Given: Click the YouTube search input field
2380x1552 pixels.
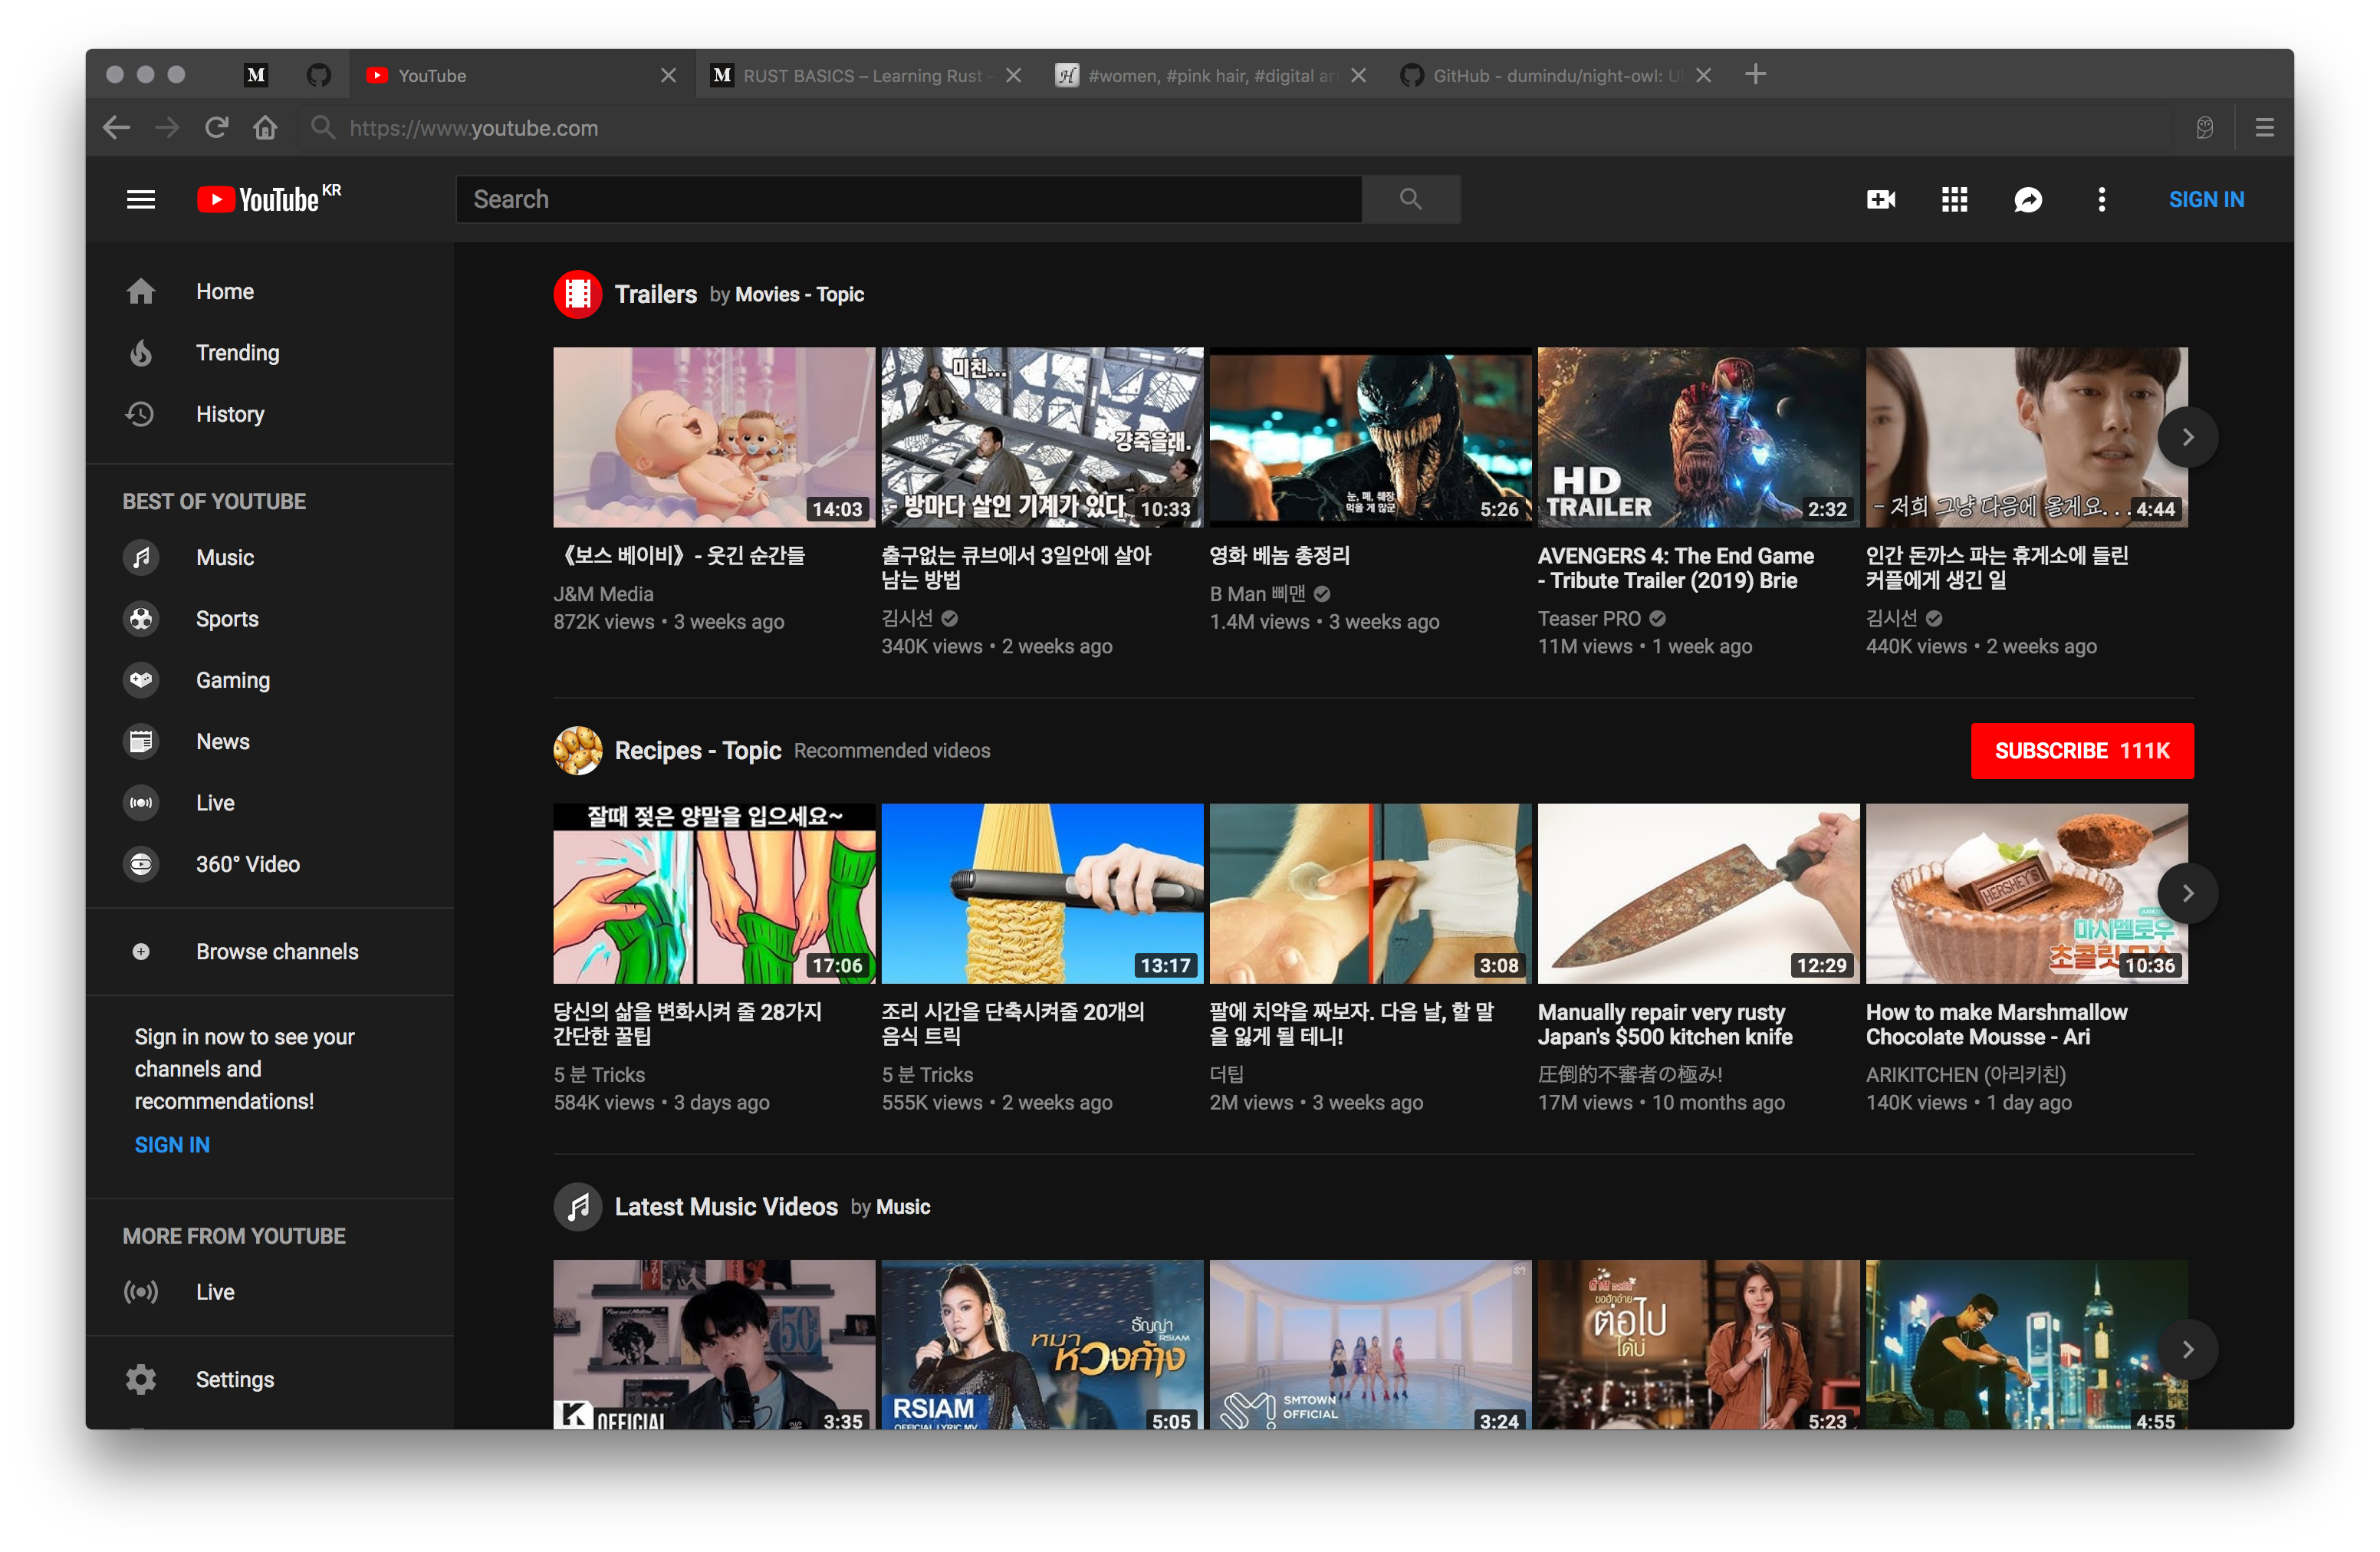Looking at the screenshot, I should coord(908,199).
